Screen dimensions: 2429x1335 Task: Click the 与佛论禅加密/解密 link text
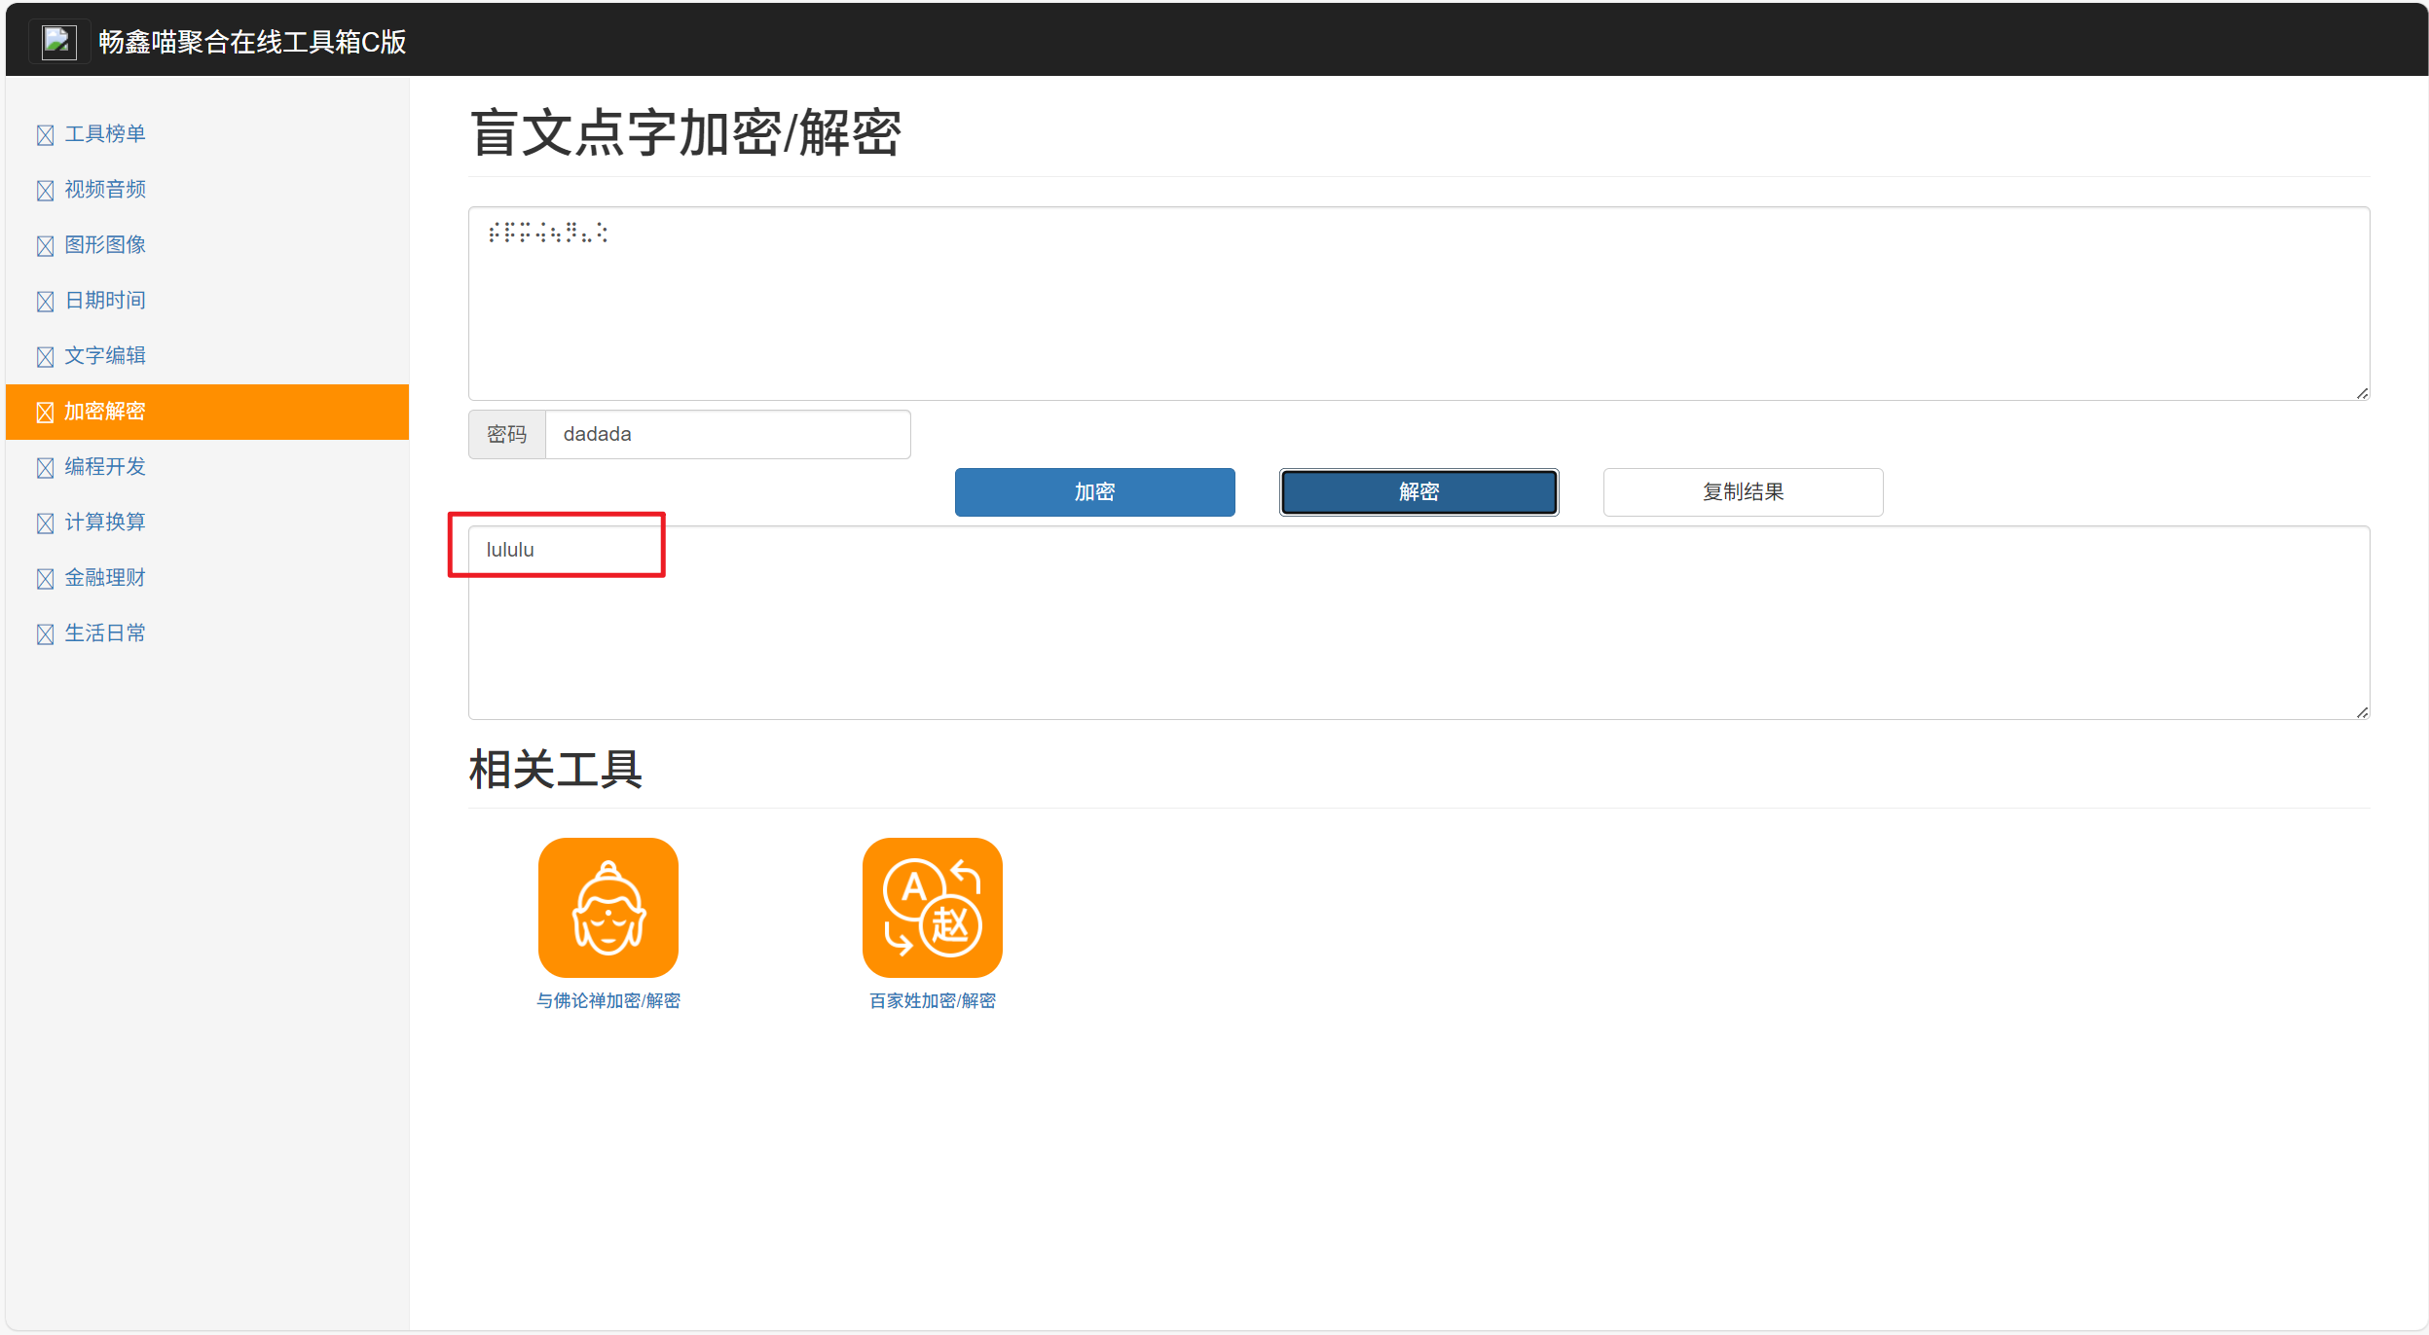607,1000
